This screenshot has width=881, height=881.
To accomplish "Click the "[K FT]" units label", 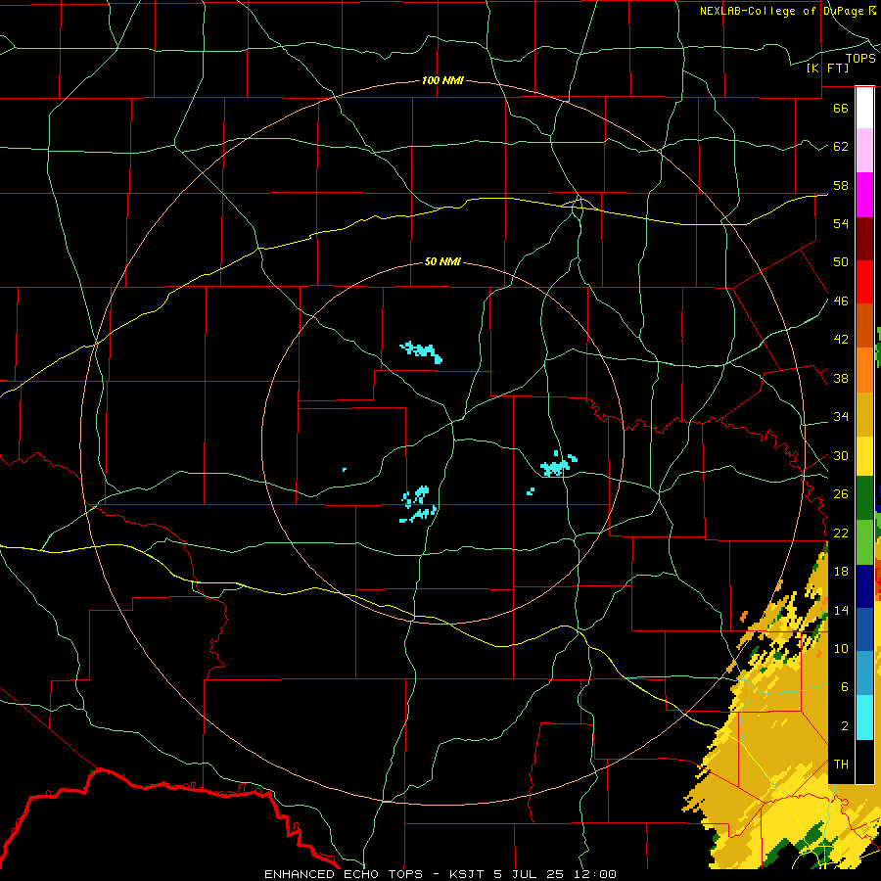I will click(x=827, y=68).
